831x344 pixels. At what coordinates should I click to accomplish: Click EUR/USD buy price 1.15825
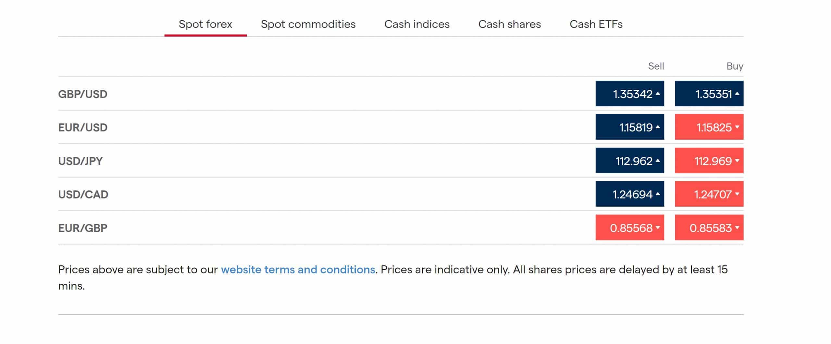pos(709,127)
